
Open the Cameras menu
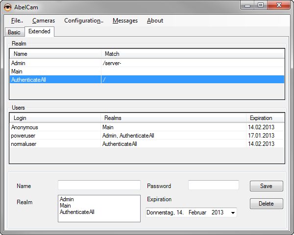(44, 21)
